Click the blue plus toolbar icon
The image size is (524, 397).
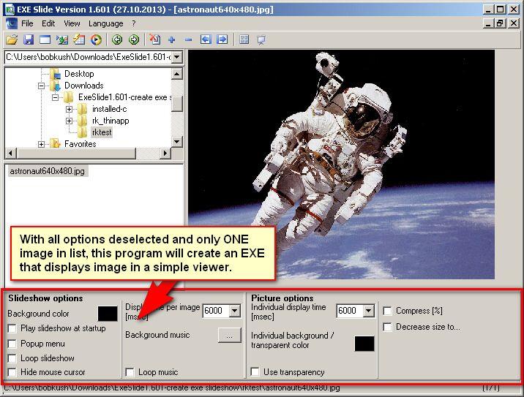click(x=172, y=39)
